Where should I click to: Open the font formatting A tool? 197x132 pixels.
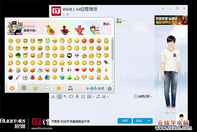(53, 97)
